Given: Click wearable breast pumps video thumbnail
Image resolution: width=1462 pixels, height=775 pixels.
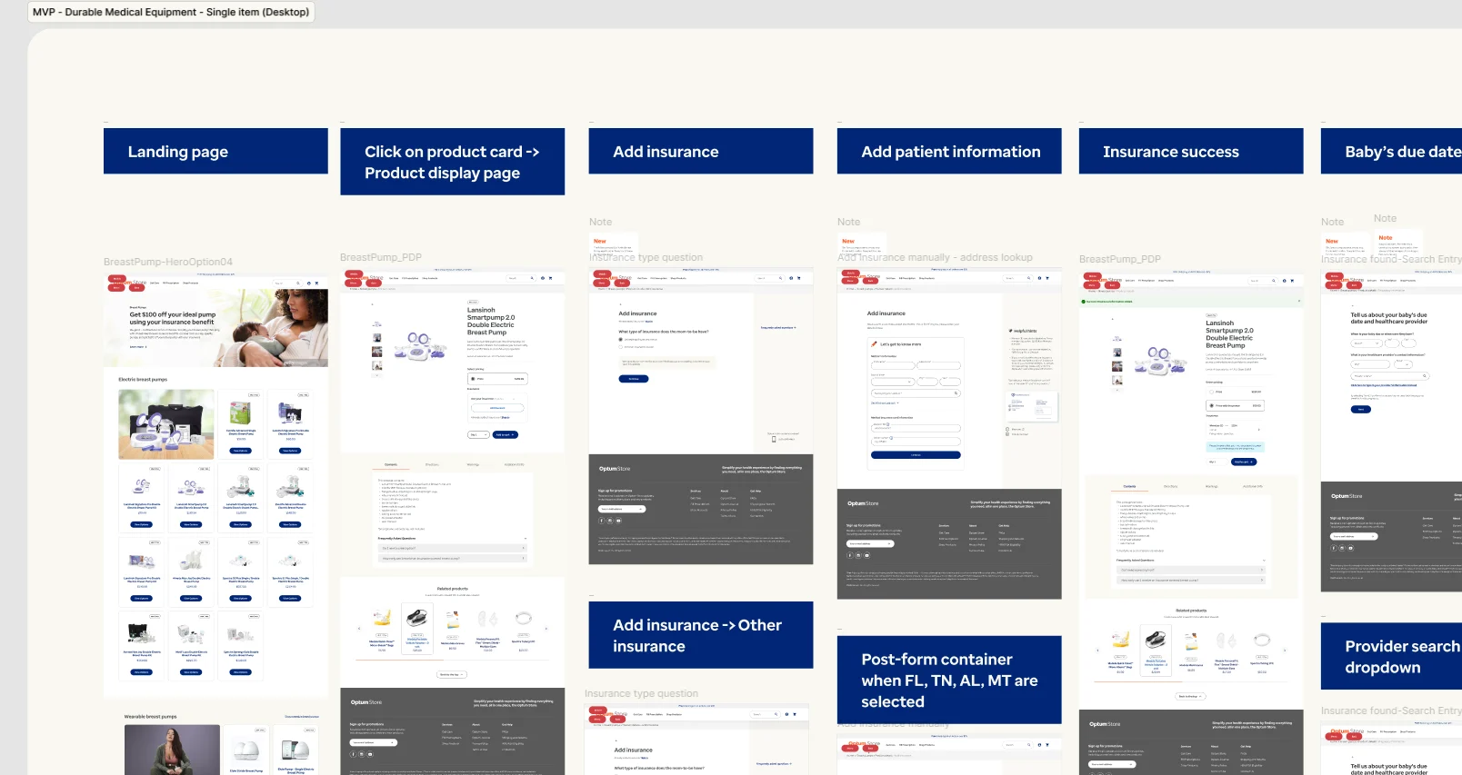Looking at the screenshot, I should (172, 750).
